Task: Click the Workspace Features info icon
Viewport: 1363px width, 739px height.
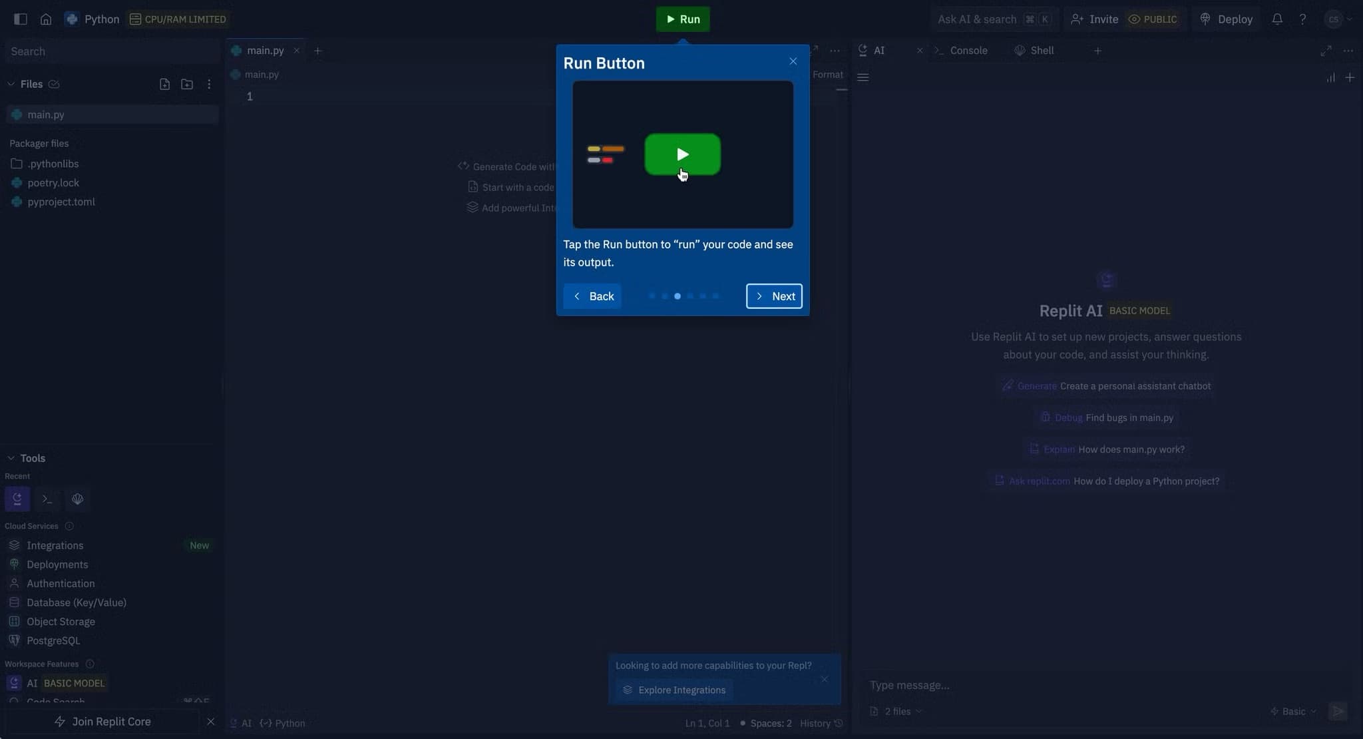Action: [x=90, y=664]
